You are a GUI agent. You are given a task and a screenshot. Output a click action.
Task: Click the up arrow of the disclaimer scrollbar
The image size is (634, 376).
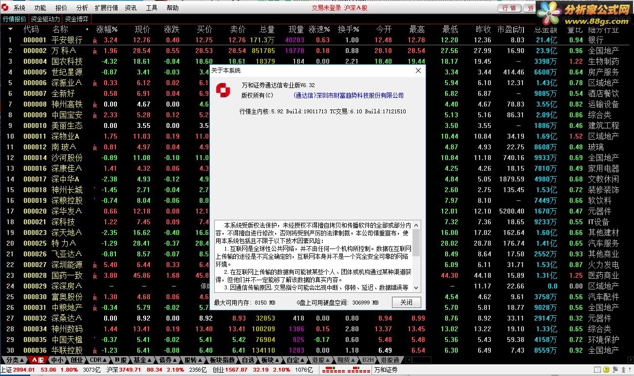click(x=416, y=225)
